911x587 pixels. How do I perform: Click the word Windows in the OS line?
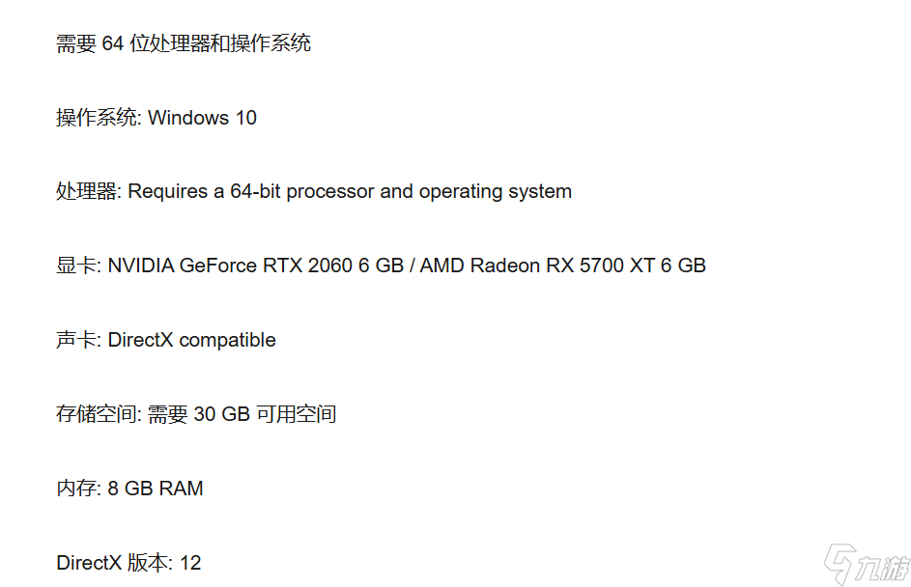pos(188,118)
